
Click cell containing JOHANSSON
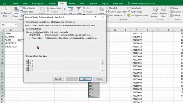(11, 47)
